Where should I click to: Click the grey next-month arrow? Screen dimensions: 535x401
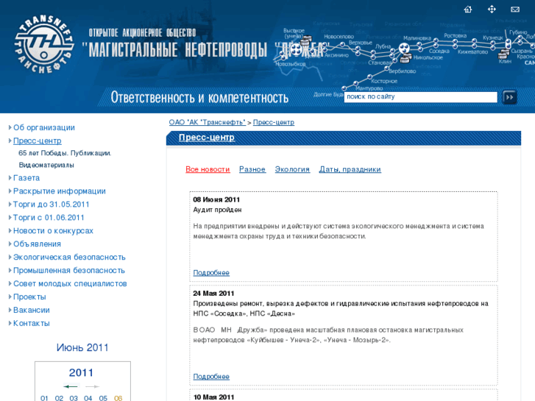pyautogui.click(x=92, y=386)
